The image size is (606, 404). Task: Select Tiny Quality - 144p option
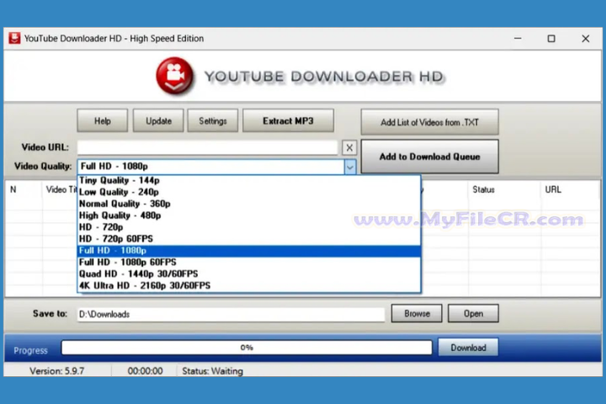(249, 181)
